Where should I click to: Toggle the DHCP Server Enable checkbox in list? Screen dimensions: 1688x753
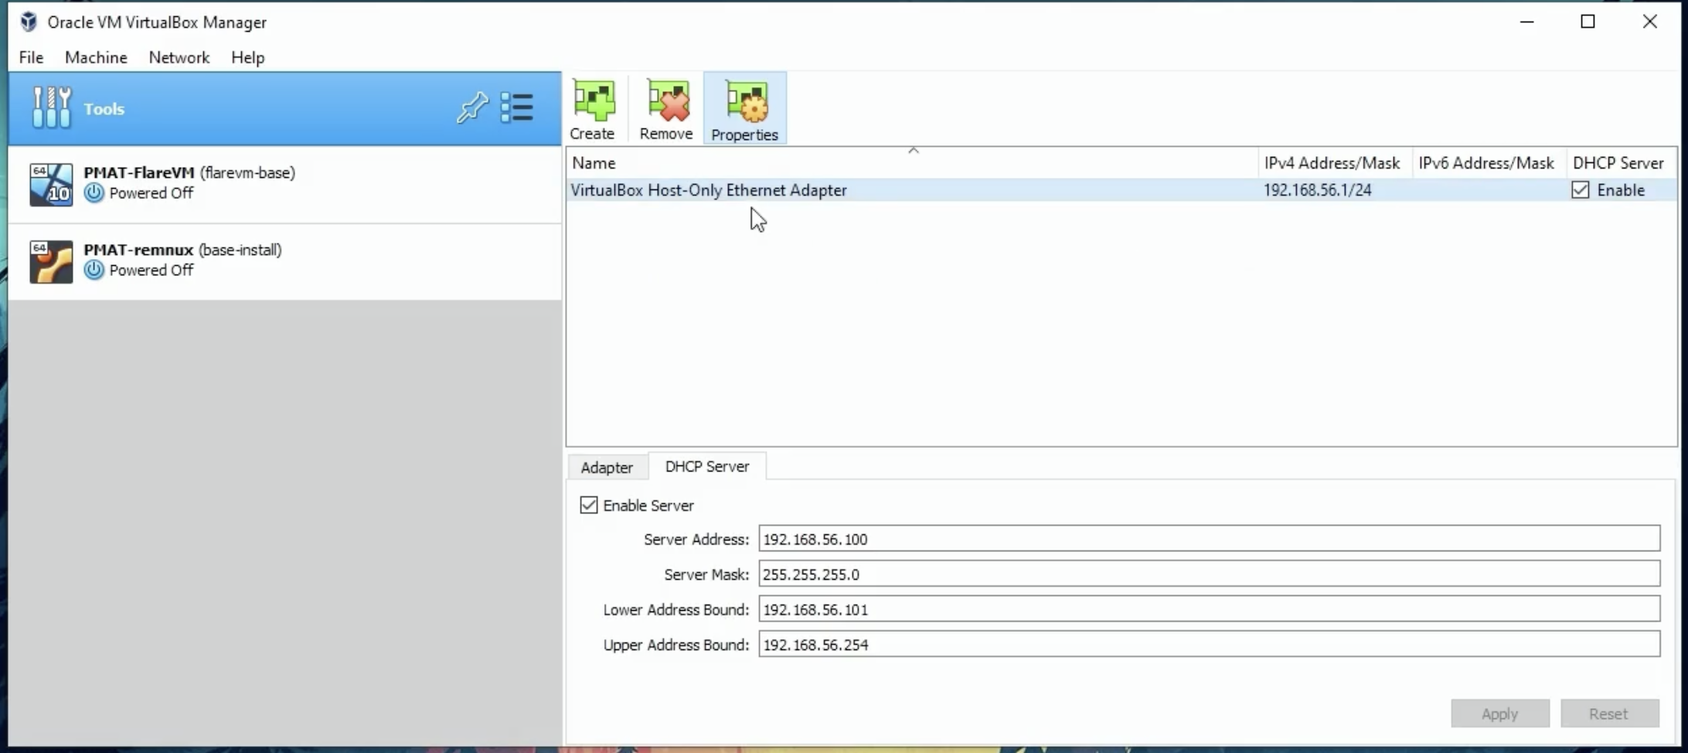tap(1581, 190)
